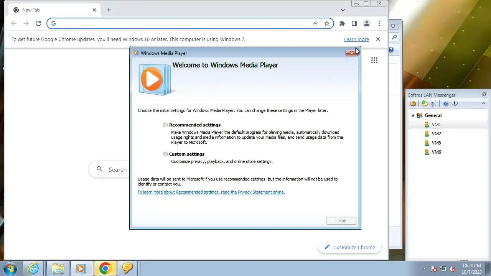Click the search icon in background window

[x=394, y=37]
